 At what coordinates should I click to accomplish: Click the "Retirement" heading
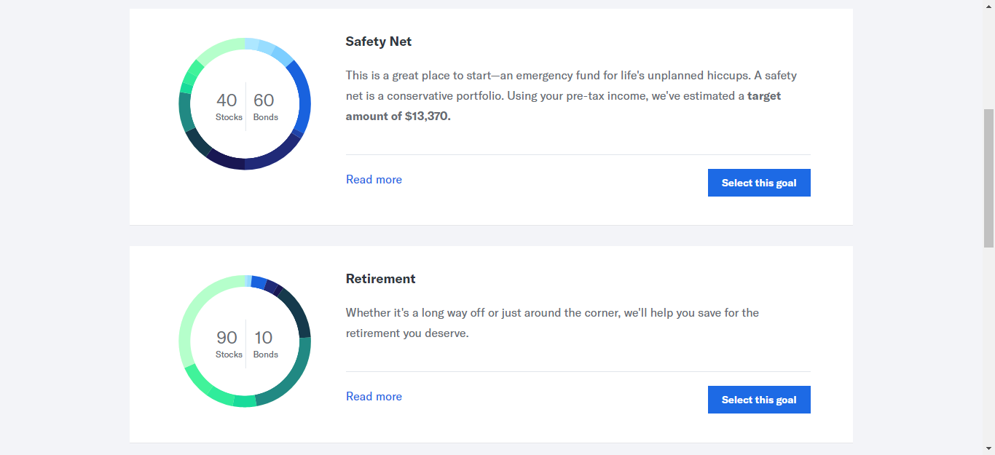(x=380, y=279)
